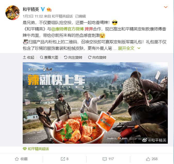
Task: Open comments icon showing 117
Action: (108, 159)
